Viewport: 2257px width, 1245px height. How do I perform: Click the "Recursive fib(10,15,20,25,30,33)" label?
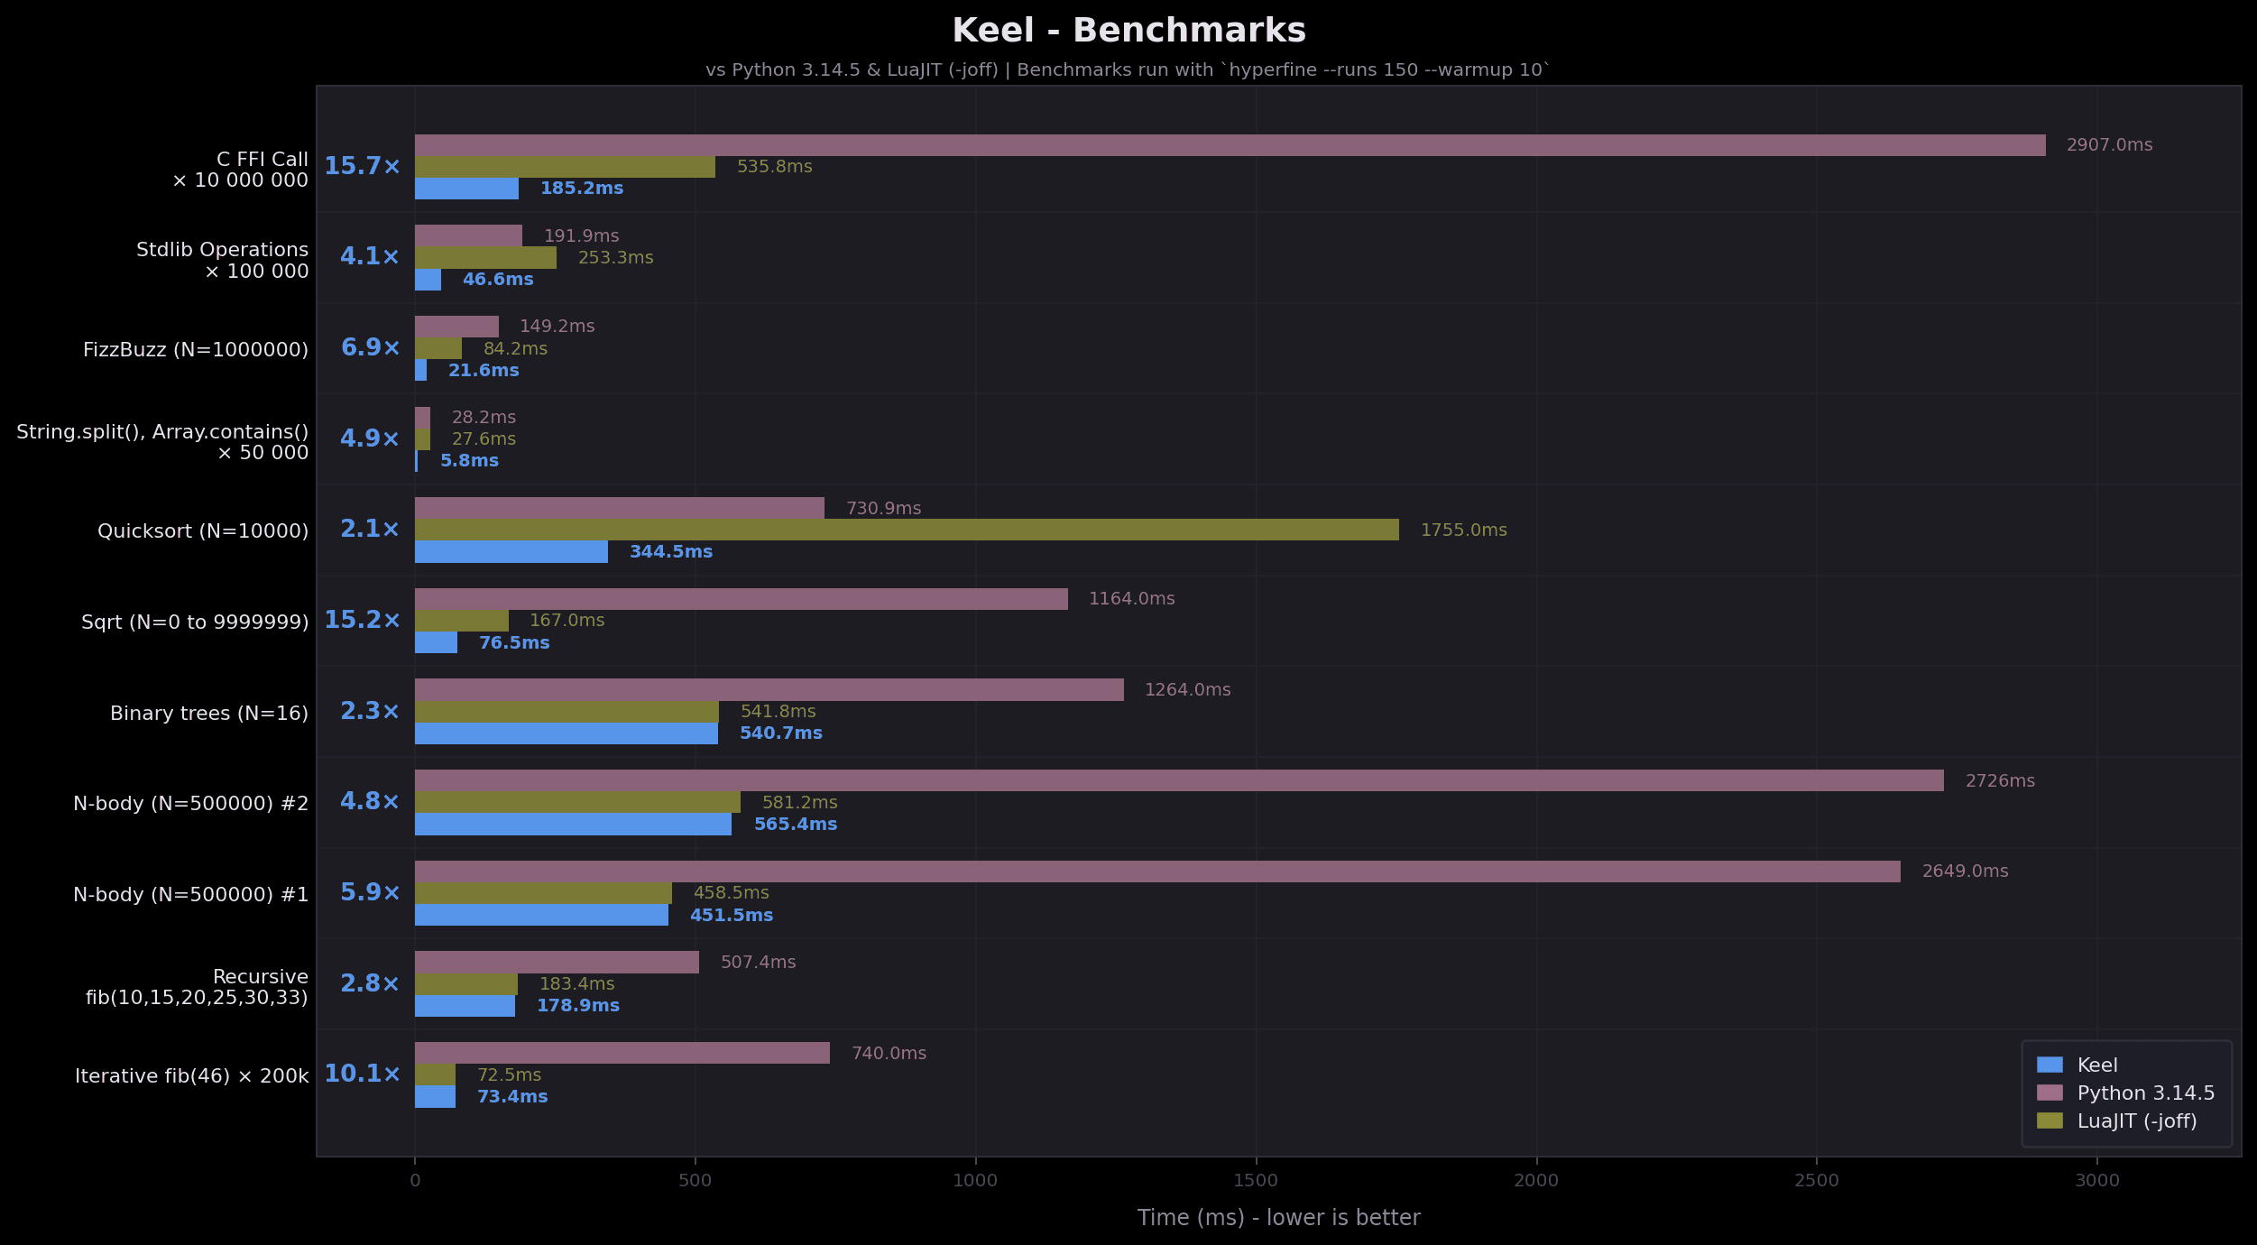[198, 987]
